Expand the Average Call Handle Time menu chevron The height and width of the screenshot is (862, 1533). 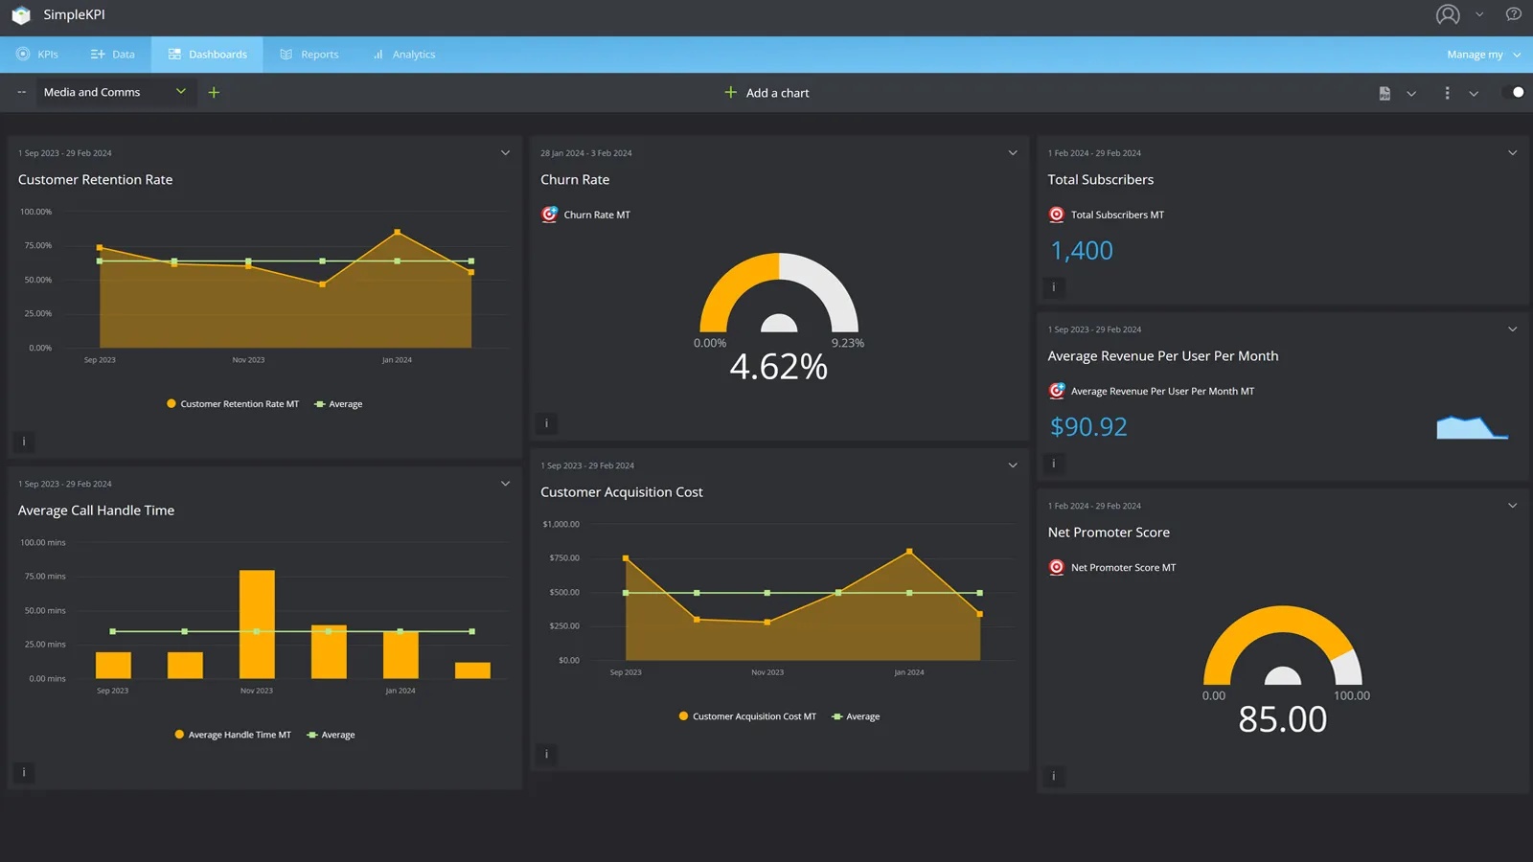pyautogui.click(x=505, y=484)
